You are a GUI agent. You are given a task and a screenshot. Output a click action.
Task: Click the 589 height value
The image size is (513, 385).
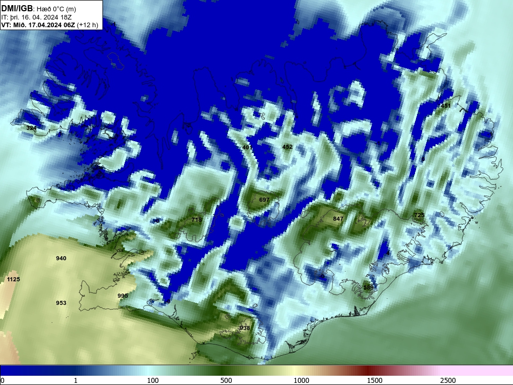point(368,287)
